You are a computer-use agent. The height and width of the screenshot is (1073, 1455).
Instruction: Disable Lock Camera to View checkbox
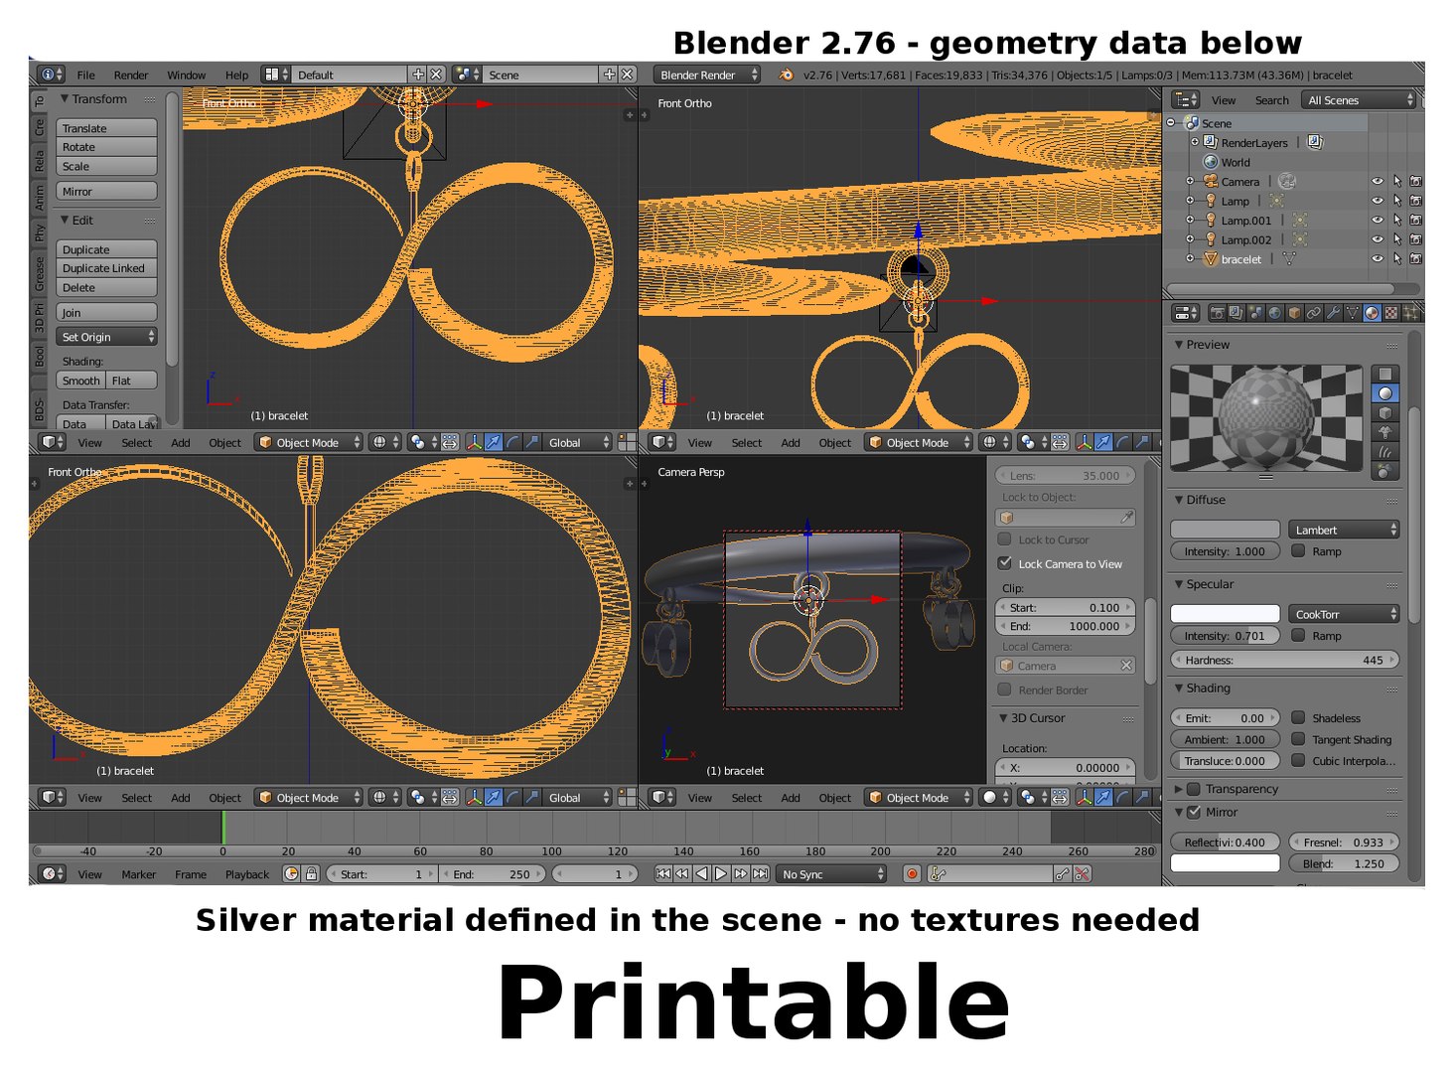[1005, 563]
